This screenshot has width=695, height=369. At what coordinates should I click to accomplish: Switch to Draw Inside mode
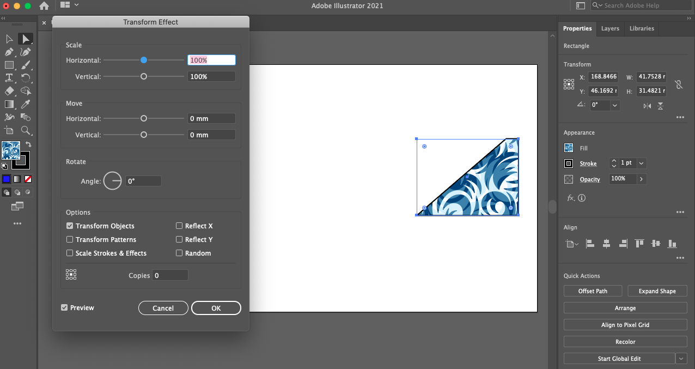[x=28, y=192]
